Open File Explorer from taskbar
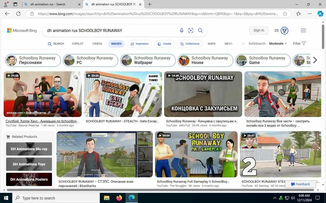326x203 pixels. click(107, 198)
